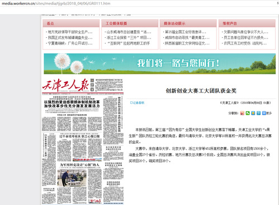Open 农民工务工时受伤 news link
Screen dimensions: 279x205
point(244,43)
